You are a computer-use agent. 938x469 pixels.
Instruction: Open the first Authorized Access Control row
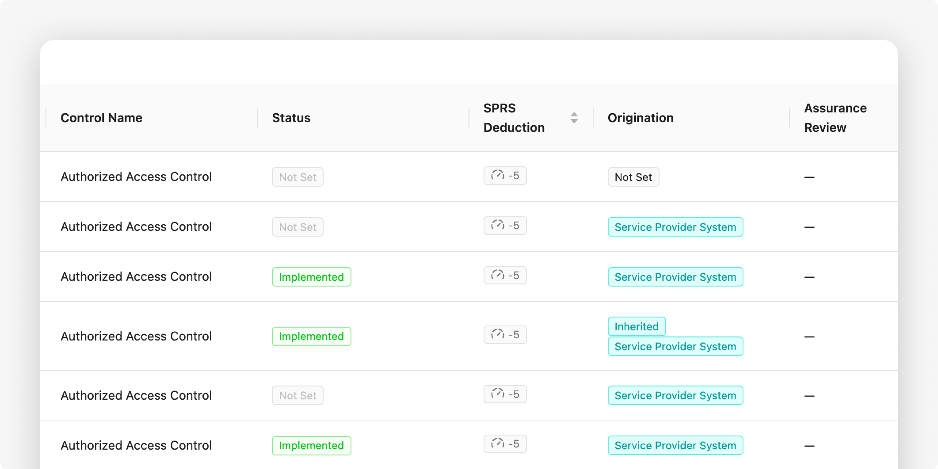[469, 177]
